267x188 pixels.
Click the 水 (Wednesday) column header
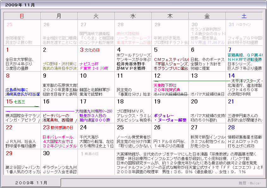(133, 16)
